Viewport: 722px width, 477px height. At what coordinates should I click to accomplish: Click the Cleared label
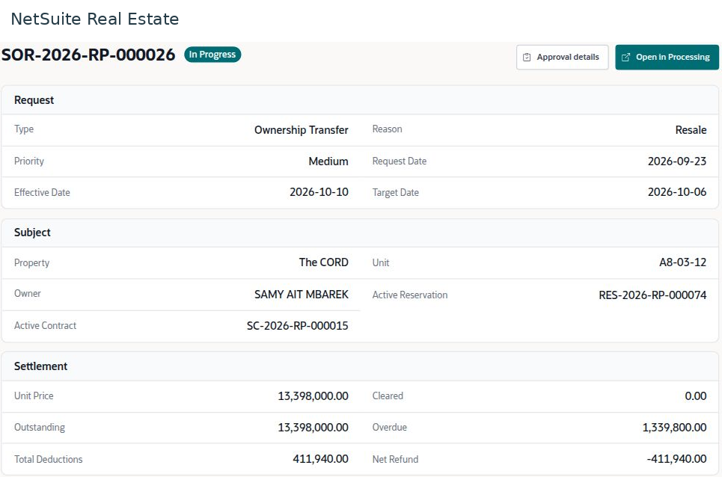(x=388, y=396)
